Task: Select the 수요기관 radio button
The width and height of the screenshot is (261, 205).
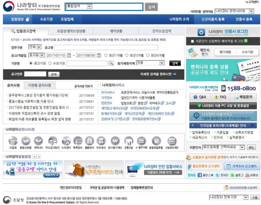Action: coord(50,63)
